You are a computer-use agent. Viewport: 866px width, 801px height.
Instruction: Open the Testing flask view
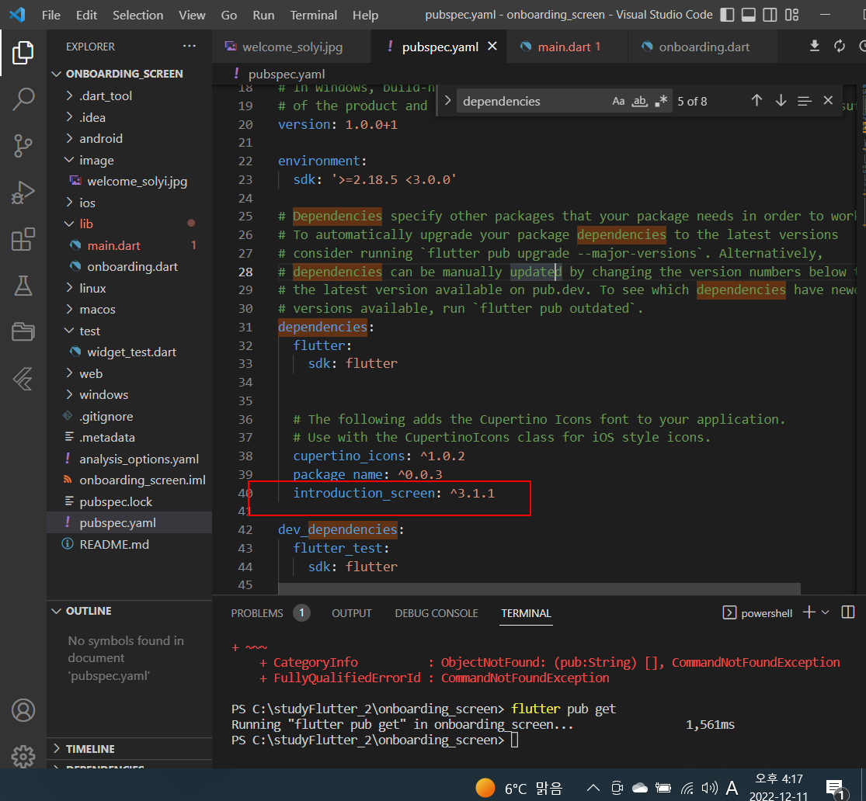point(23,286)
